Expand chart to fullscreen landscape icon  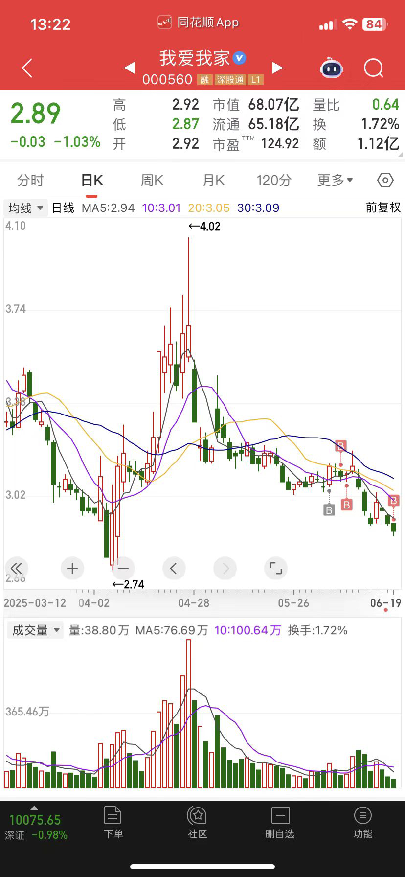276,568
